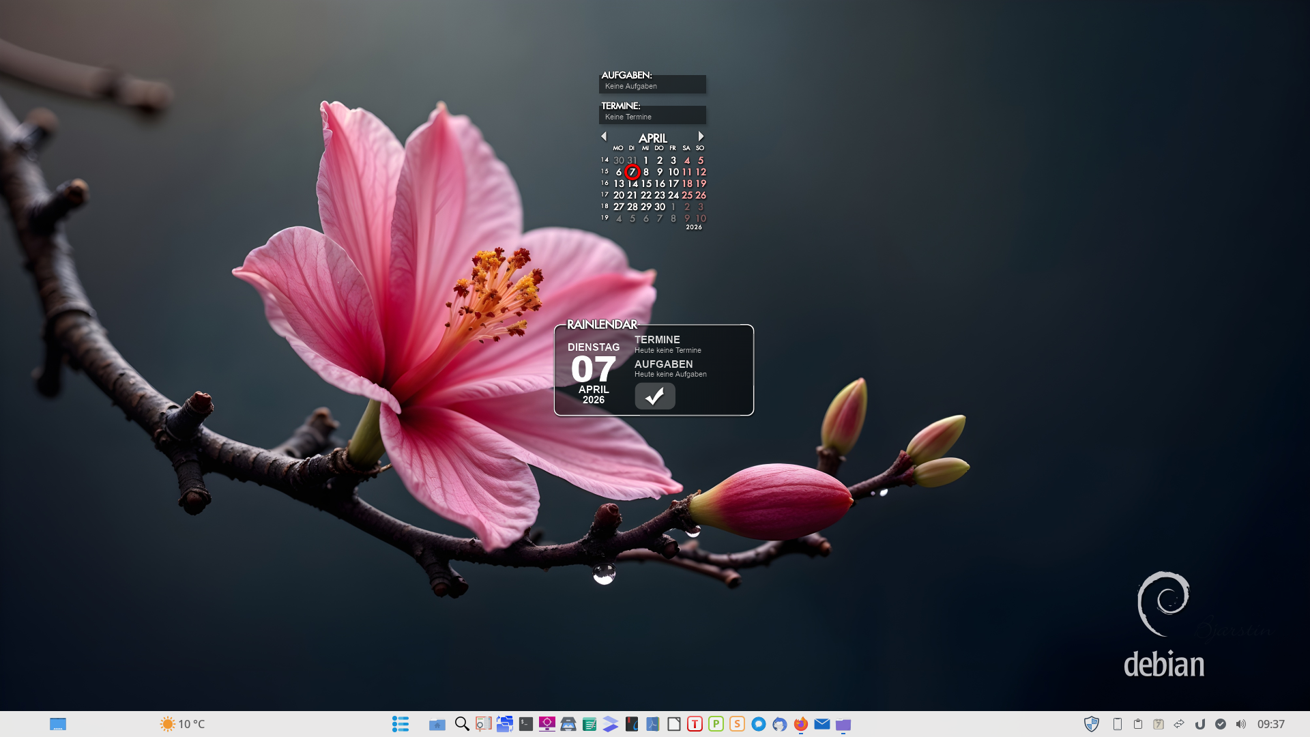Click the checkmark button in the Rainlendar widget

(655, 396)
